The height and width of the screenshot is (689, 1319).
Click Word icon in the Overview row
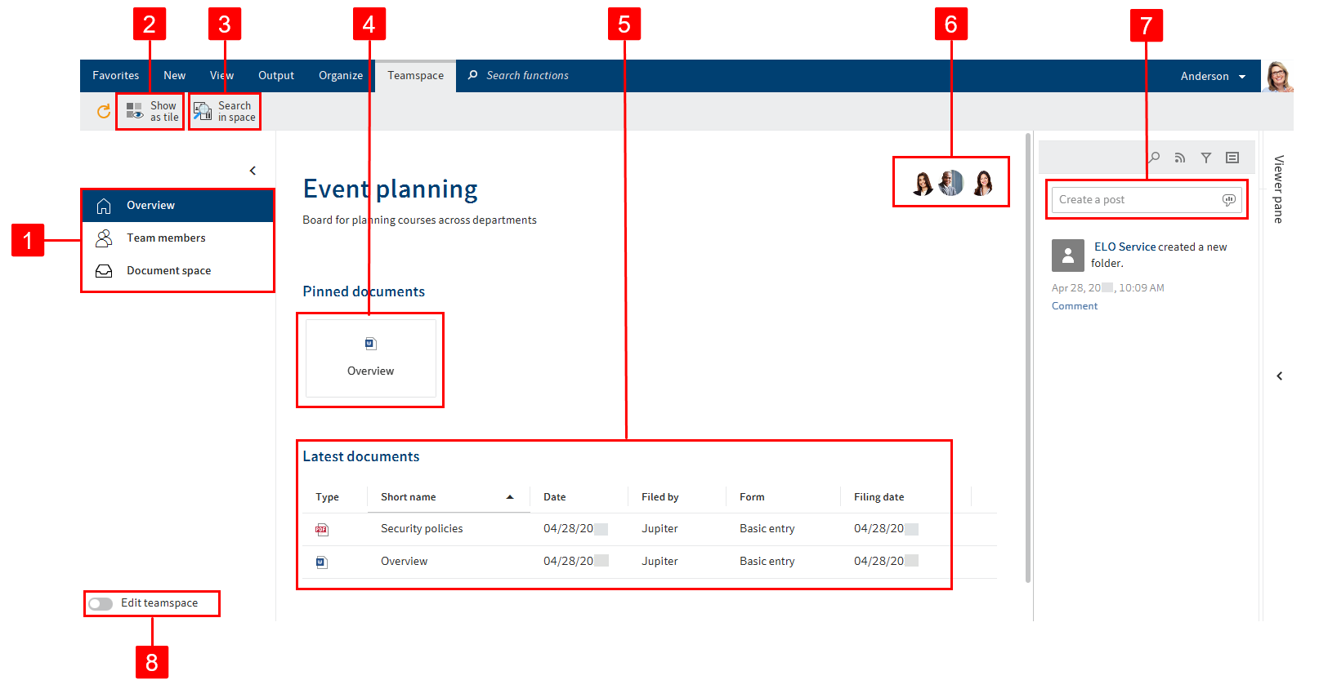coord(322,562)
